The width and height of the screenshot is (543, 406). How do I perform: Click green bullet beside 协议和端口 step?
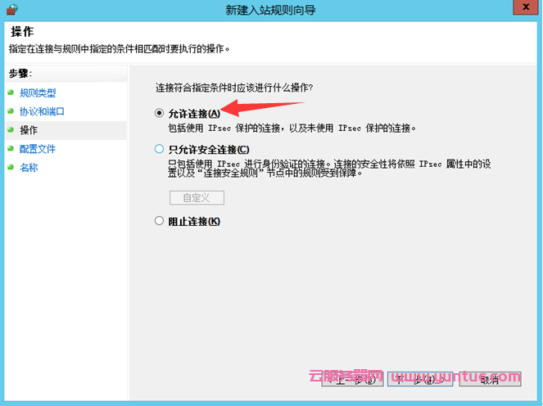coord(11,111)
